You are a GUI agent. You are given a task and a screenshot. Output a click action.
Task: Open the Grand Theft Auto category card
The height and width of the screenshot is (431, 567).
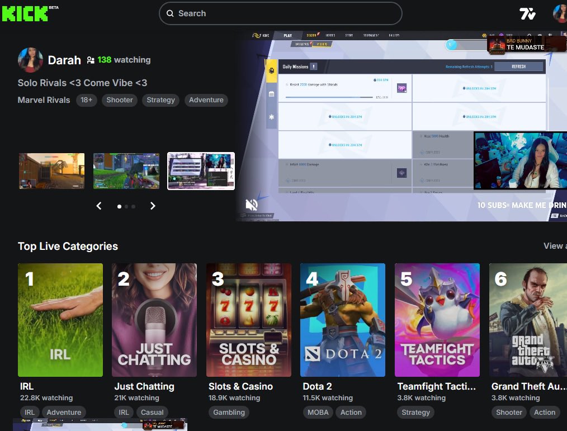528,320
